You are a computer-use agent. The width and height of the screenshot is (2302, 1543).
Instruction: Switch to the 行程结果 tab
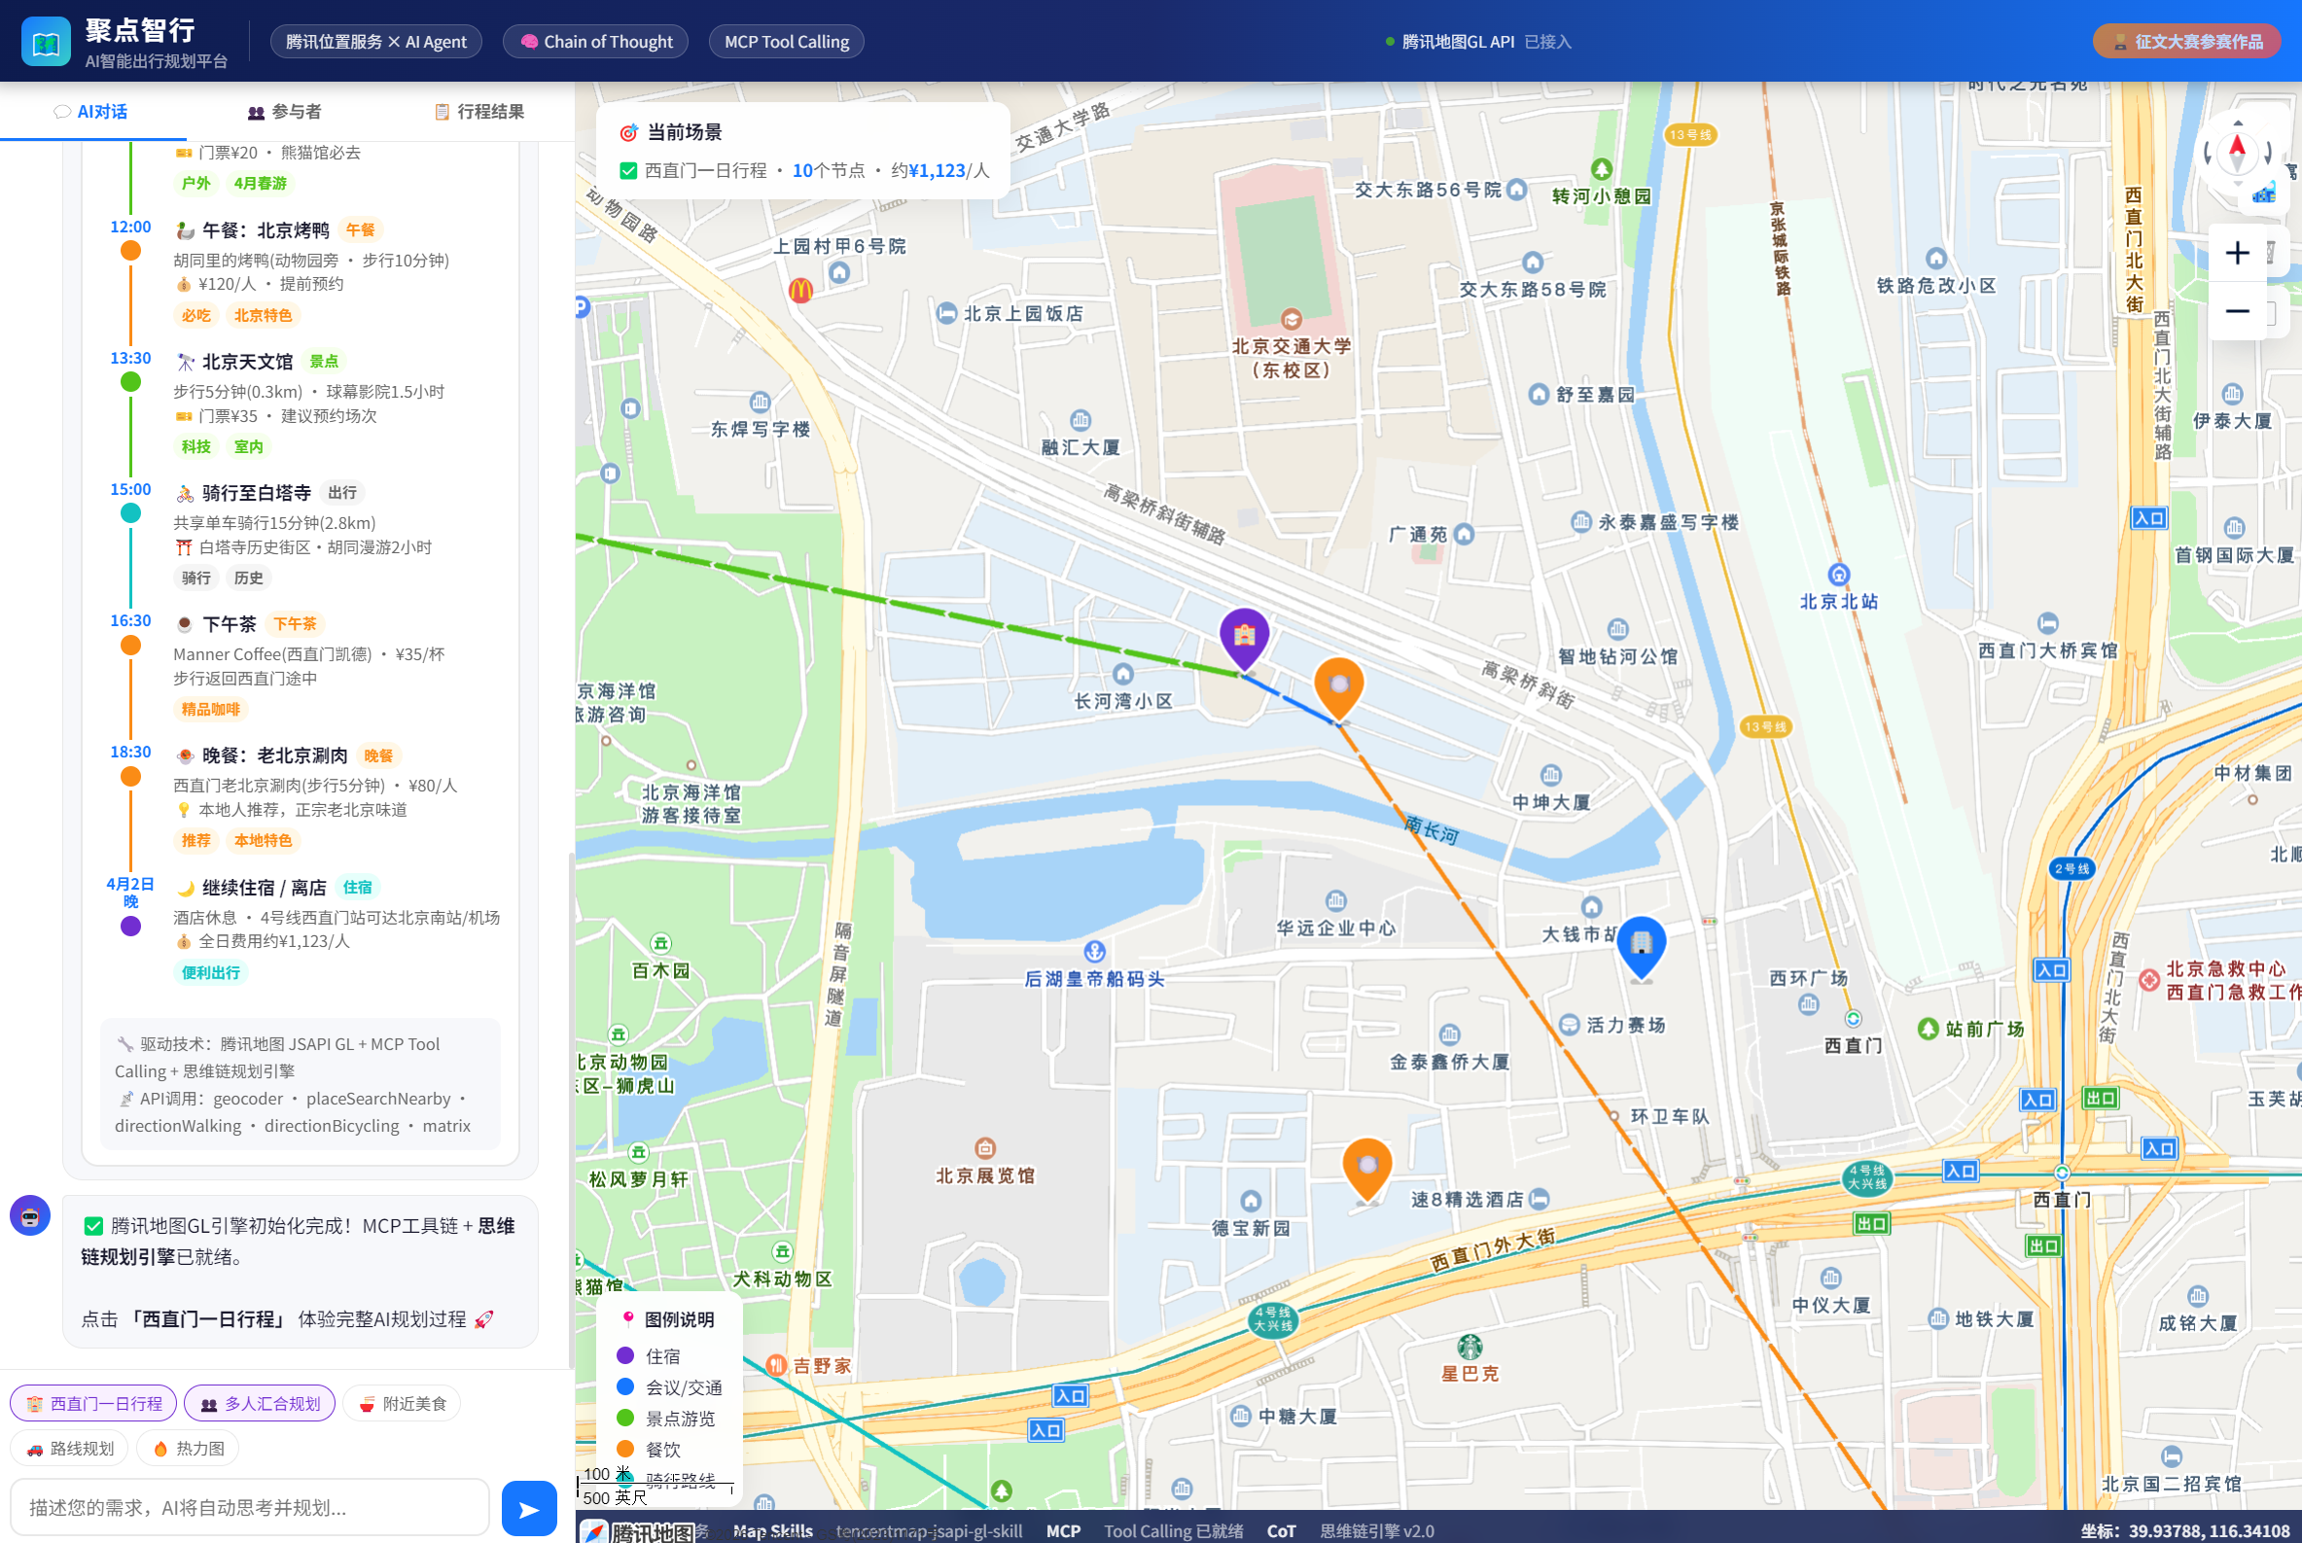point(480,111)
